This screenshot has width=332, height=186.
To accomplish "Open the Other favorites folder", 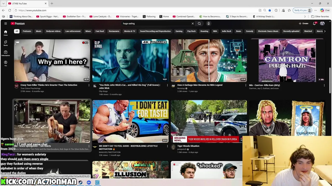I will point(320,17).
